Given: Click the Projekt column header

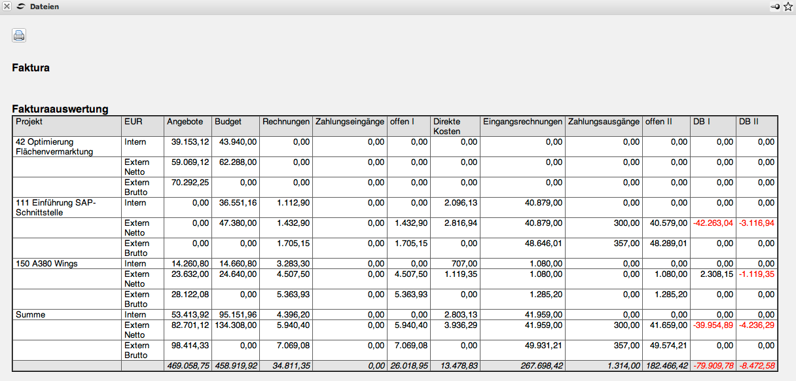Looking at the screenshot, I should 29,122.
